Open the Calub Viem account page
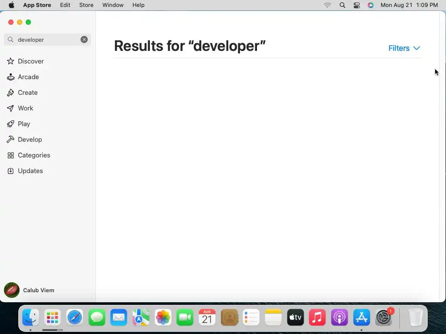The width and height of the screenshot is (446, 334). click(39, 290)
